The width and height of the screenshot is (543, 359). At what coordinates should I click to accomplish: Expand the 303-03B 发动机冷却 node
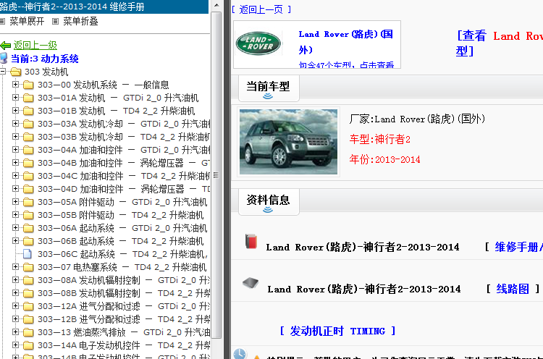pos(16,136)
